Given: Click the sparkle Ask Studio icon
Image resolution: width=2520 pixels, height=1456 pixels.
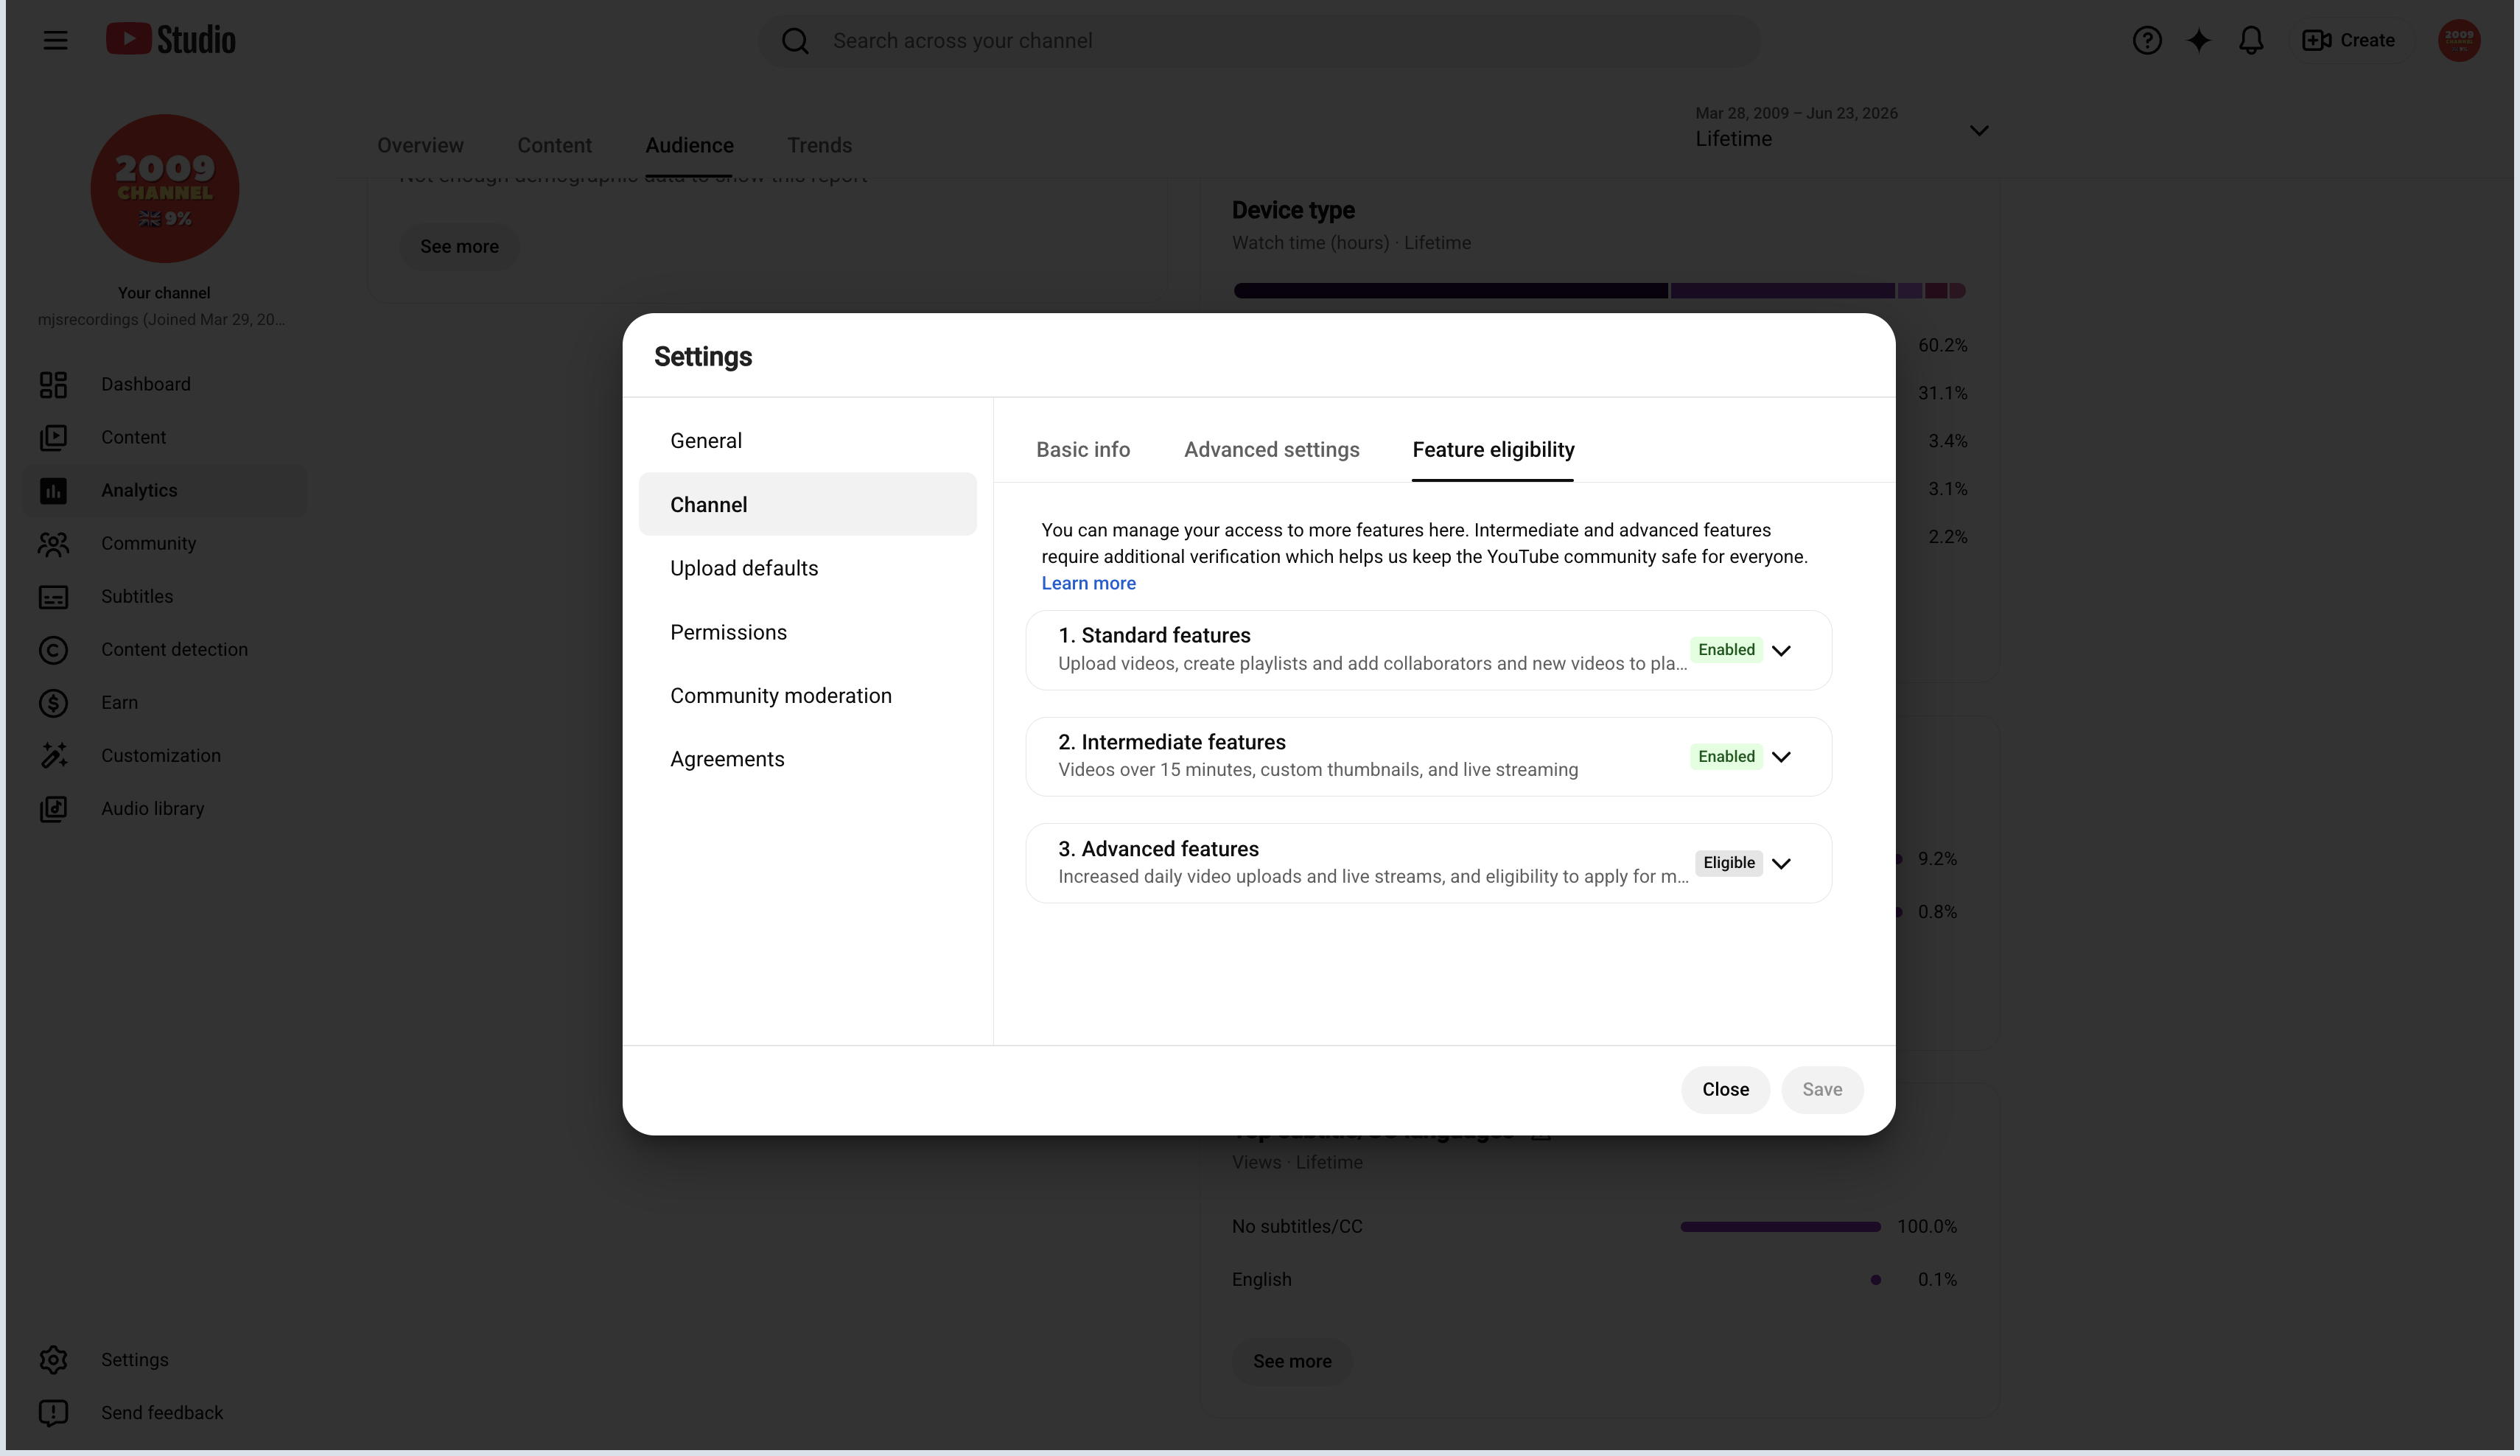Looking at the screenshot, I should [2198, 40].
